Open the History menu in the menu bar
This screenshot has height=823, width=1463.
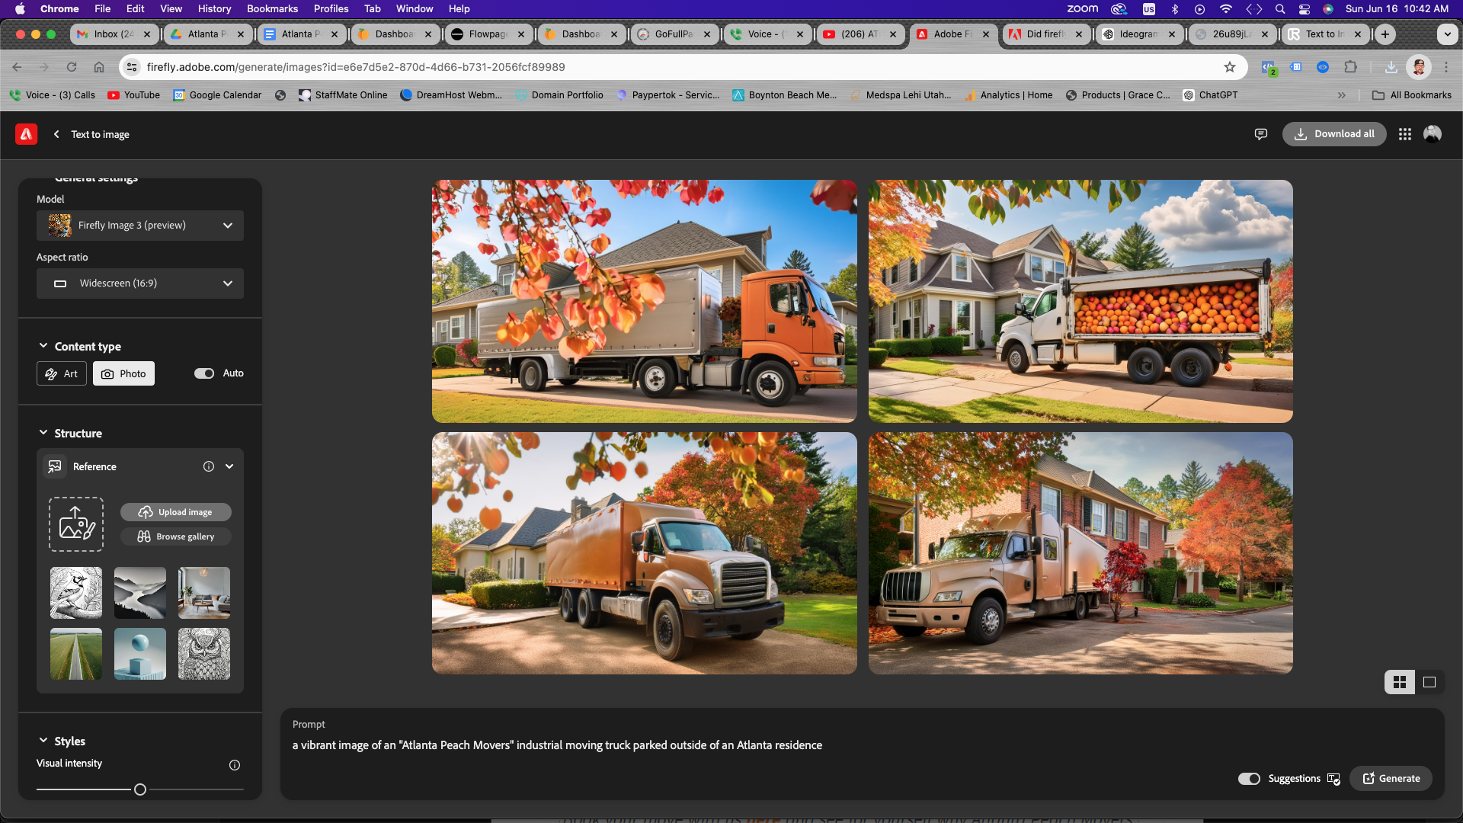(x=214, y=8)
